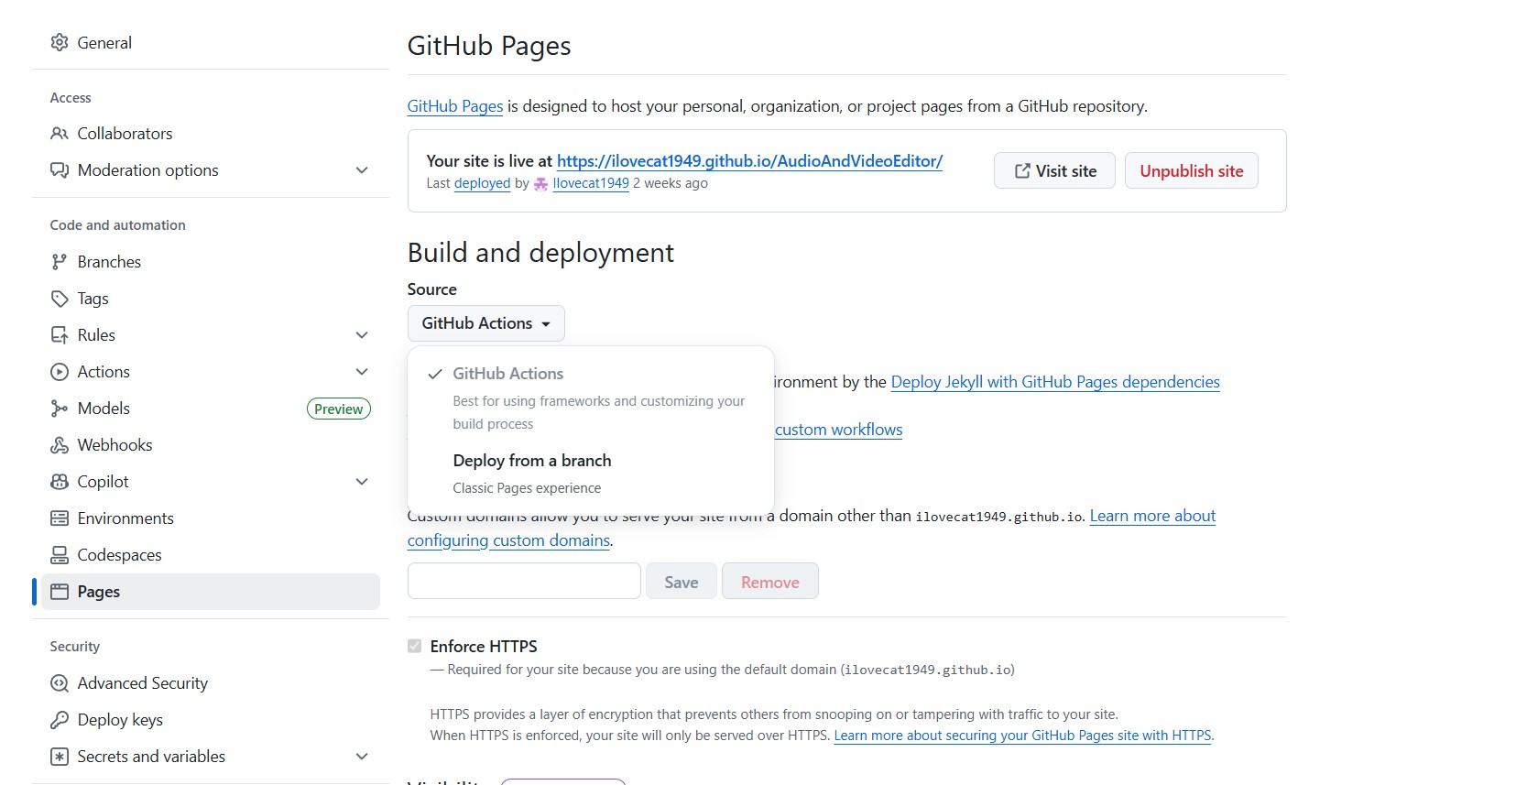1516x785 pixels.
Task: Click the Branches git-branch icon
Action: [60, 262]
